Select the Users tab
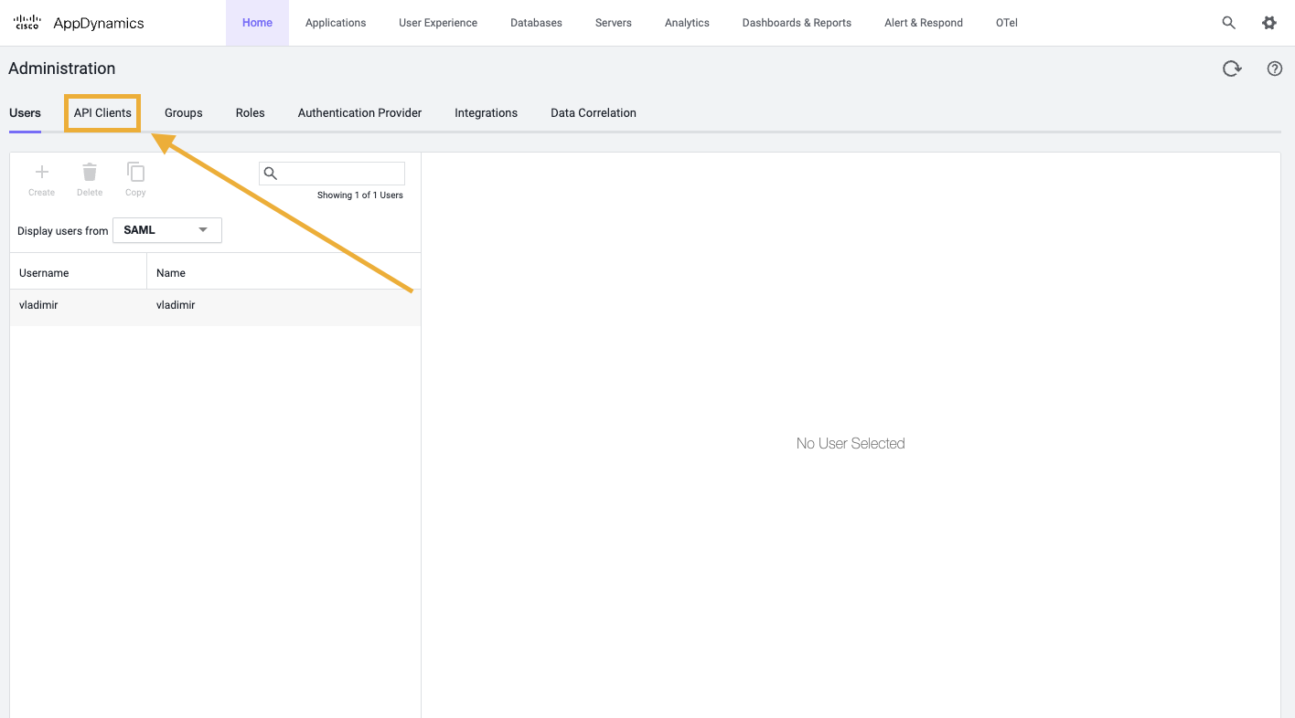Image resolution: width=1295 pixels, height=718 pixels. coord(25,113)
